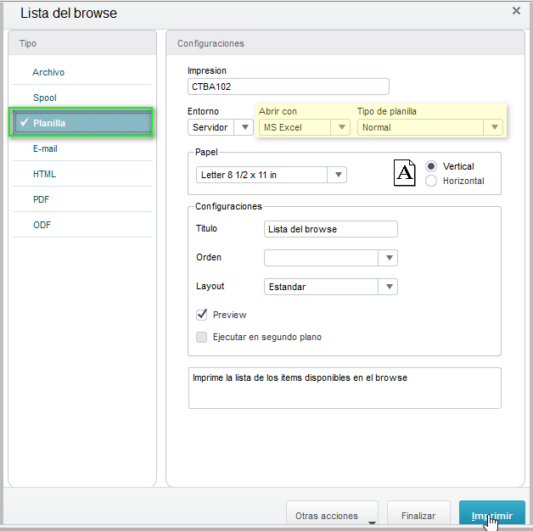
Task: Select the E-mail output type
Action: [x=82, y=148]
